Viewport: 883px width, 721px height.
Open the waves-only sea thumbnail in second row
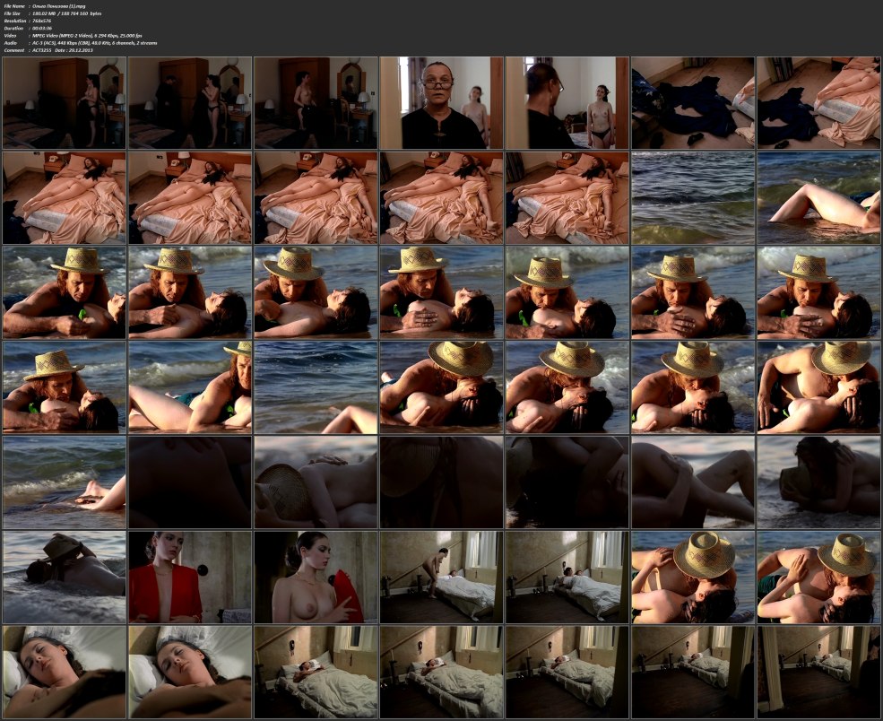click(x=693, y=197)
